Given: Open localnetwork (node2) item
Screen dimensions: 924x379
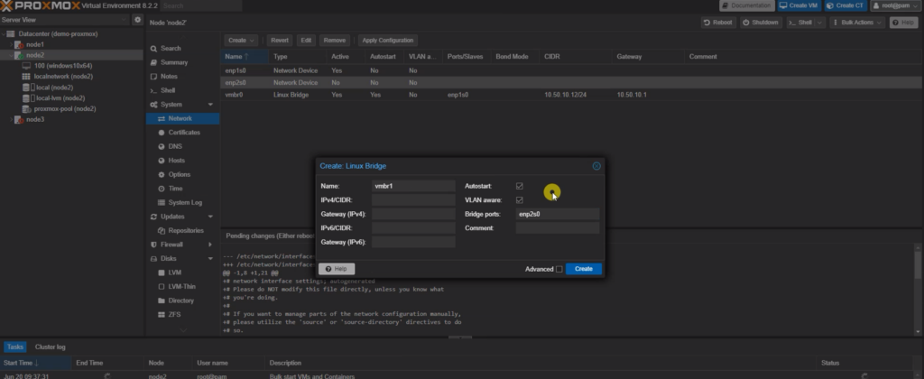Looking at the screenshot, I should point(63,77).
